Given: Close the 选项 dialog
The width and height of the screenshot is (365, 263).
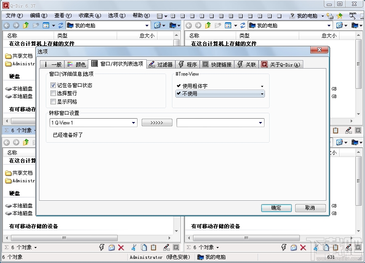Looking at the screenshot, I should [x=320, y=50].
